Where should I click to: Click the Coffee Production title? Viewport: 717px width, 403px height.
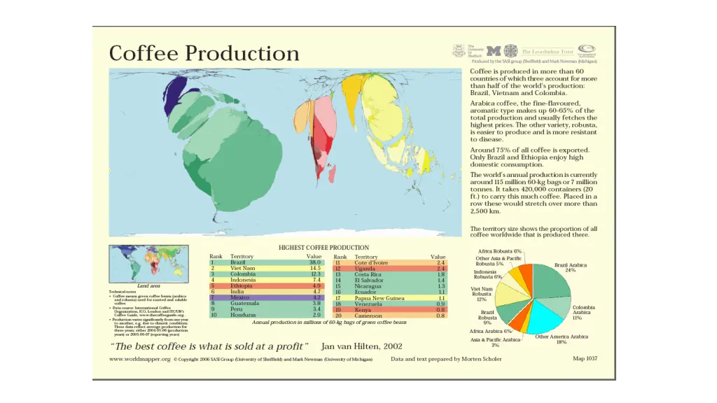204,53
